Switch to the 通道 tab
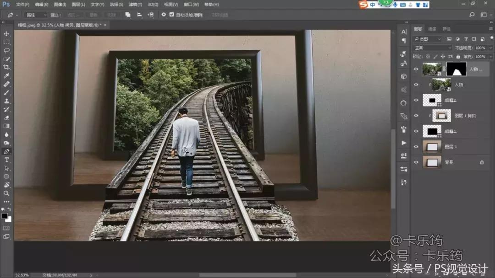The width and height of the screenshot is (495, 278). point(432,29)
